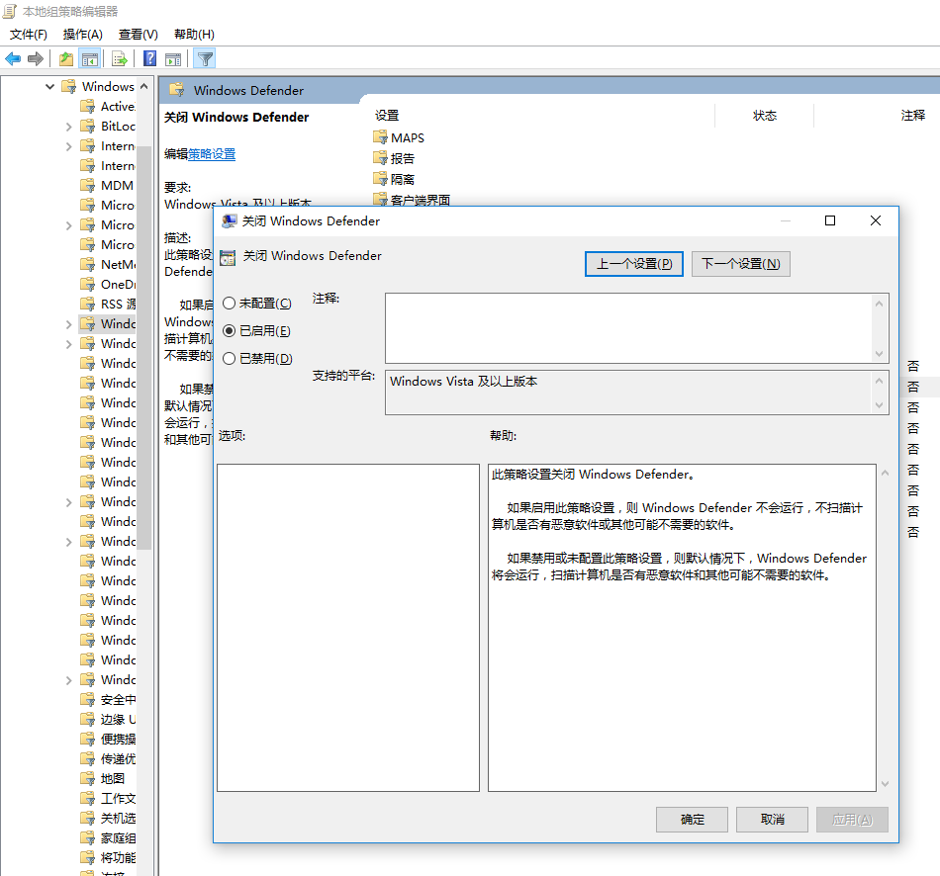Select the 已启用 radio button
The height and width of the screenshot is (876, 940).
click(x=230, y=331)
